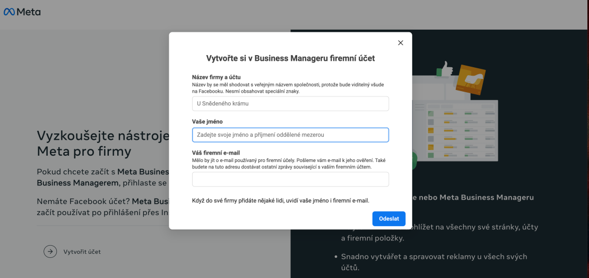Focus the Váš firemní e-mail field

(x=290, y=180)
